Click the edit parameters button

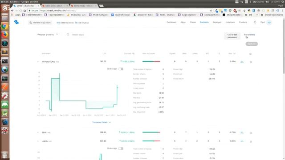(232, 36)
